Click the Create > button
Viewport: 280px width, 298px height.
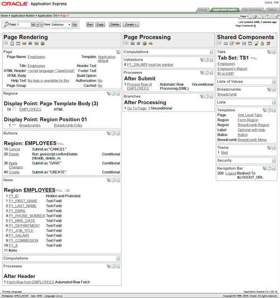pos(131,25)
